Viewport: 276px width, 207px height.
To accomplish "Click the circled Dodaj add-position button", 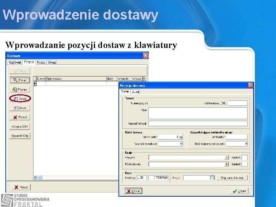I will click(x=20, y=99).
